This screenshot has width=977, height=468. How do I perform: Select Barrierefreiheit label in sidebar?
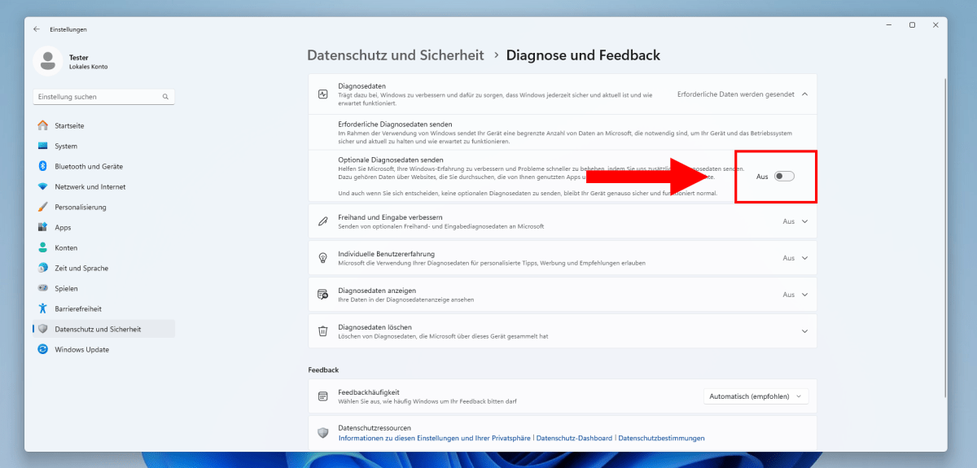[x=78, y=308]
